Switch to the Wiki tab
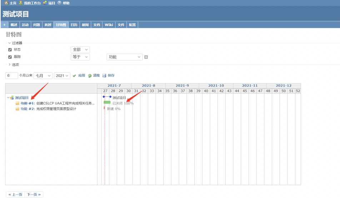Viewport: 340px width, 198px height. point(109,25)
